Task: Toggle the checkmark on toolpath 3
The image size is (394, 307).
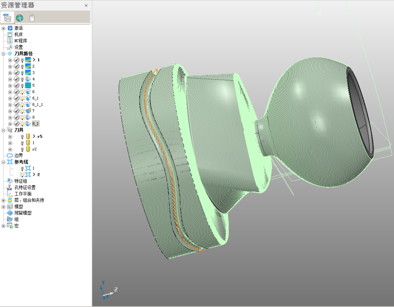Action: [16, 73]
